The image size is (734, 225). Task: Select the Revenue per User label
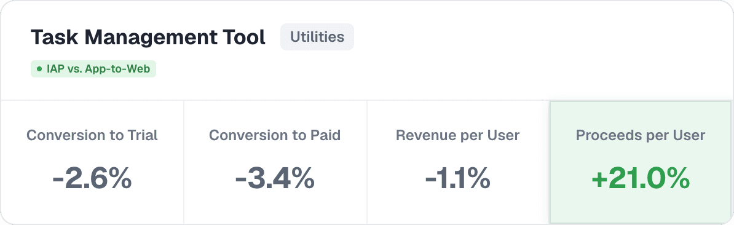[x=458, y=136]
